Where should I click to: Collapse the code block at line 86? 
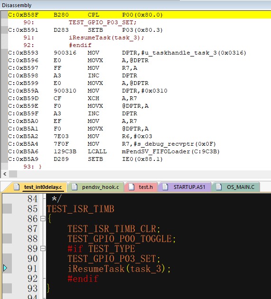click(43, 218)
